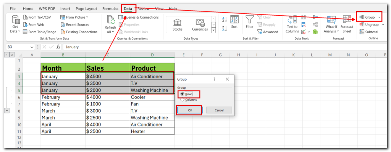Switch to the Home tab

coord(28,9)
